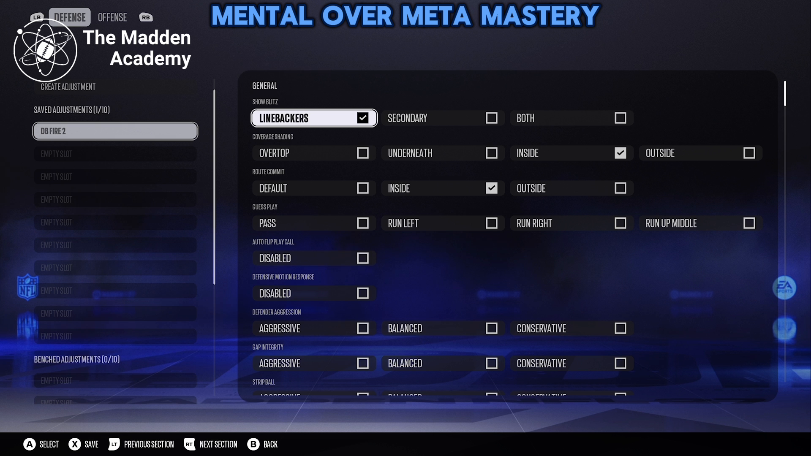The width and height of the screenshot is (811, 456).
Task: Click the Save label in footer
Action: pyautogui.click(x=91, y=444)
